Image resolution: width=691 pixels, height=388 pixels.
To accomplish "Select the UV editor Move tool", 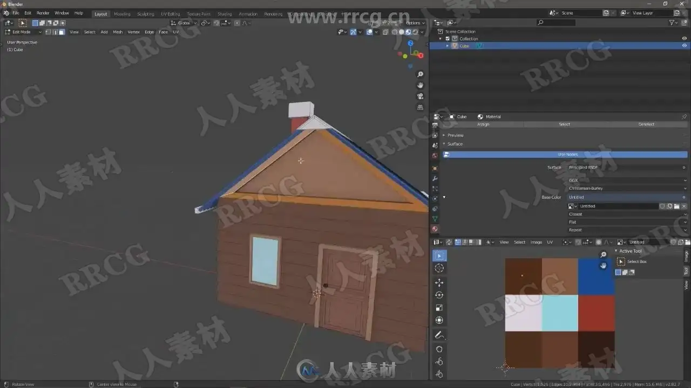I will [x=439, y=282].
